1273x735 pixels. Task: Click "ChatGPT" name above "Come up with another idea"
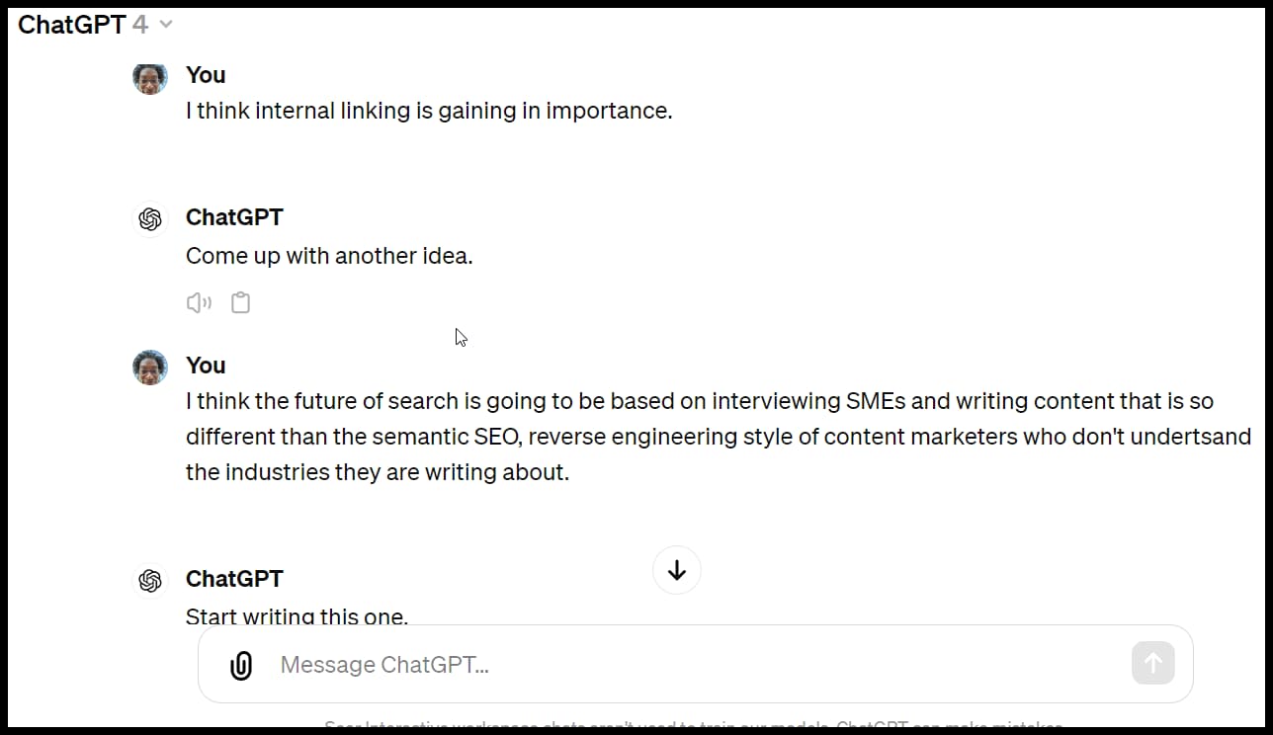point(234,217)
